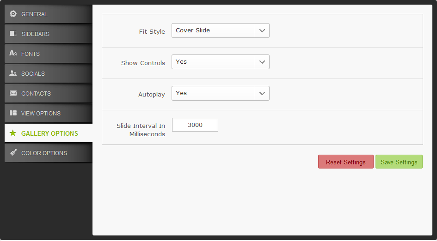Open the Show Controls dropdown arrow
The image size is (437, 241).
tap(262, 62)
